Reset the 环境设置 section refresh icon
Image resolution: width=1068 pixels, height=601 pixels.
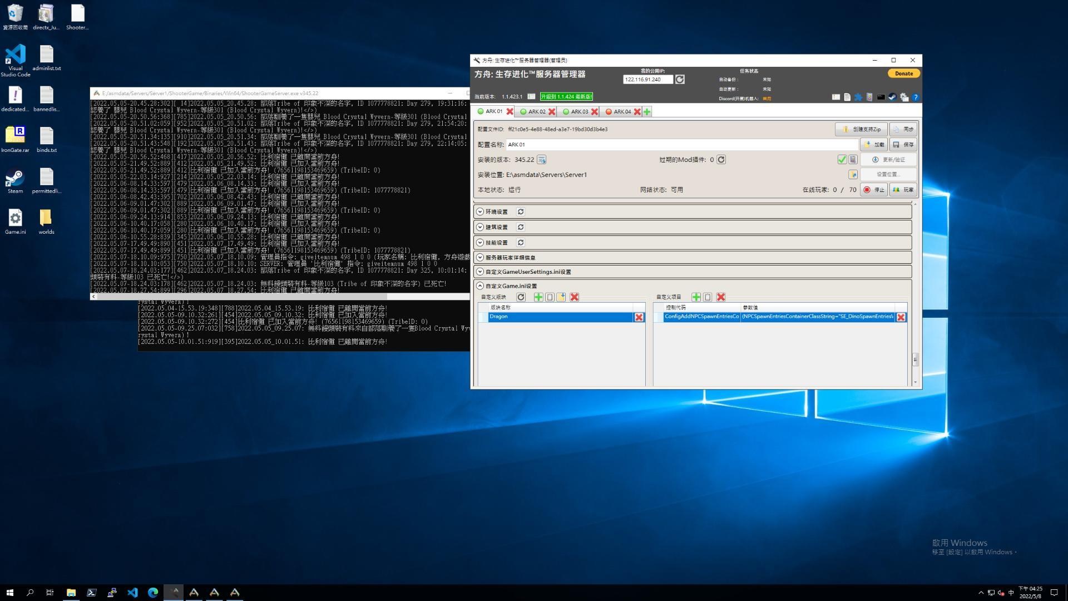[x=521, y=212]
